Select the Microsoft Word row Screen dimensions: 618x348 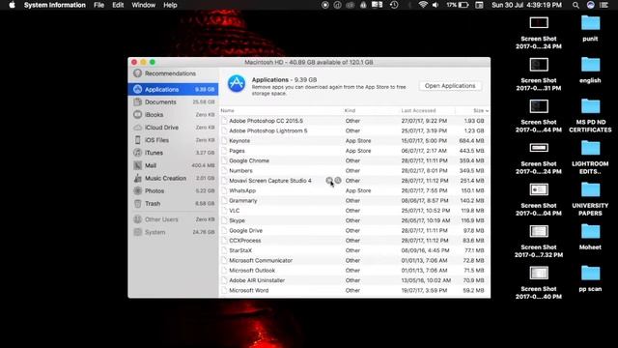pos(354,290)
